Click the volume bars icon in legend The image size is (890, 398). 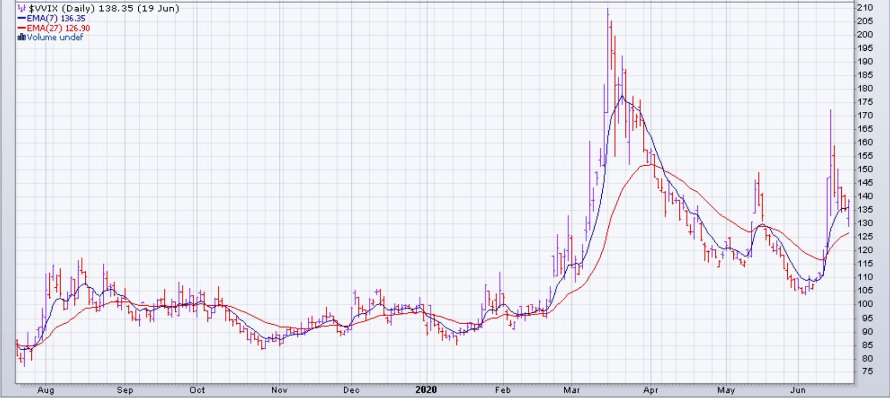point(22,37)
